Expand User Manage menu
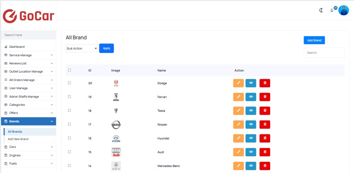 28,88
